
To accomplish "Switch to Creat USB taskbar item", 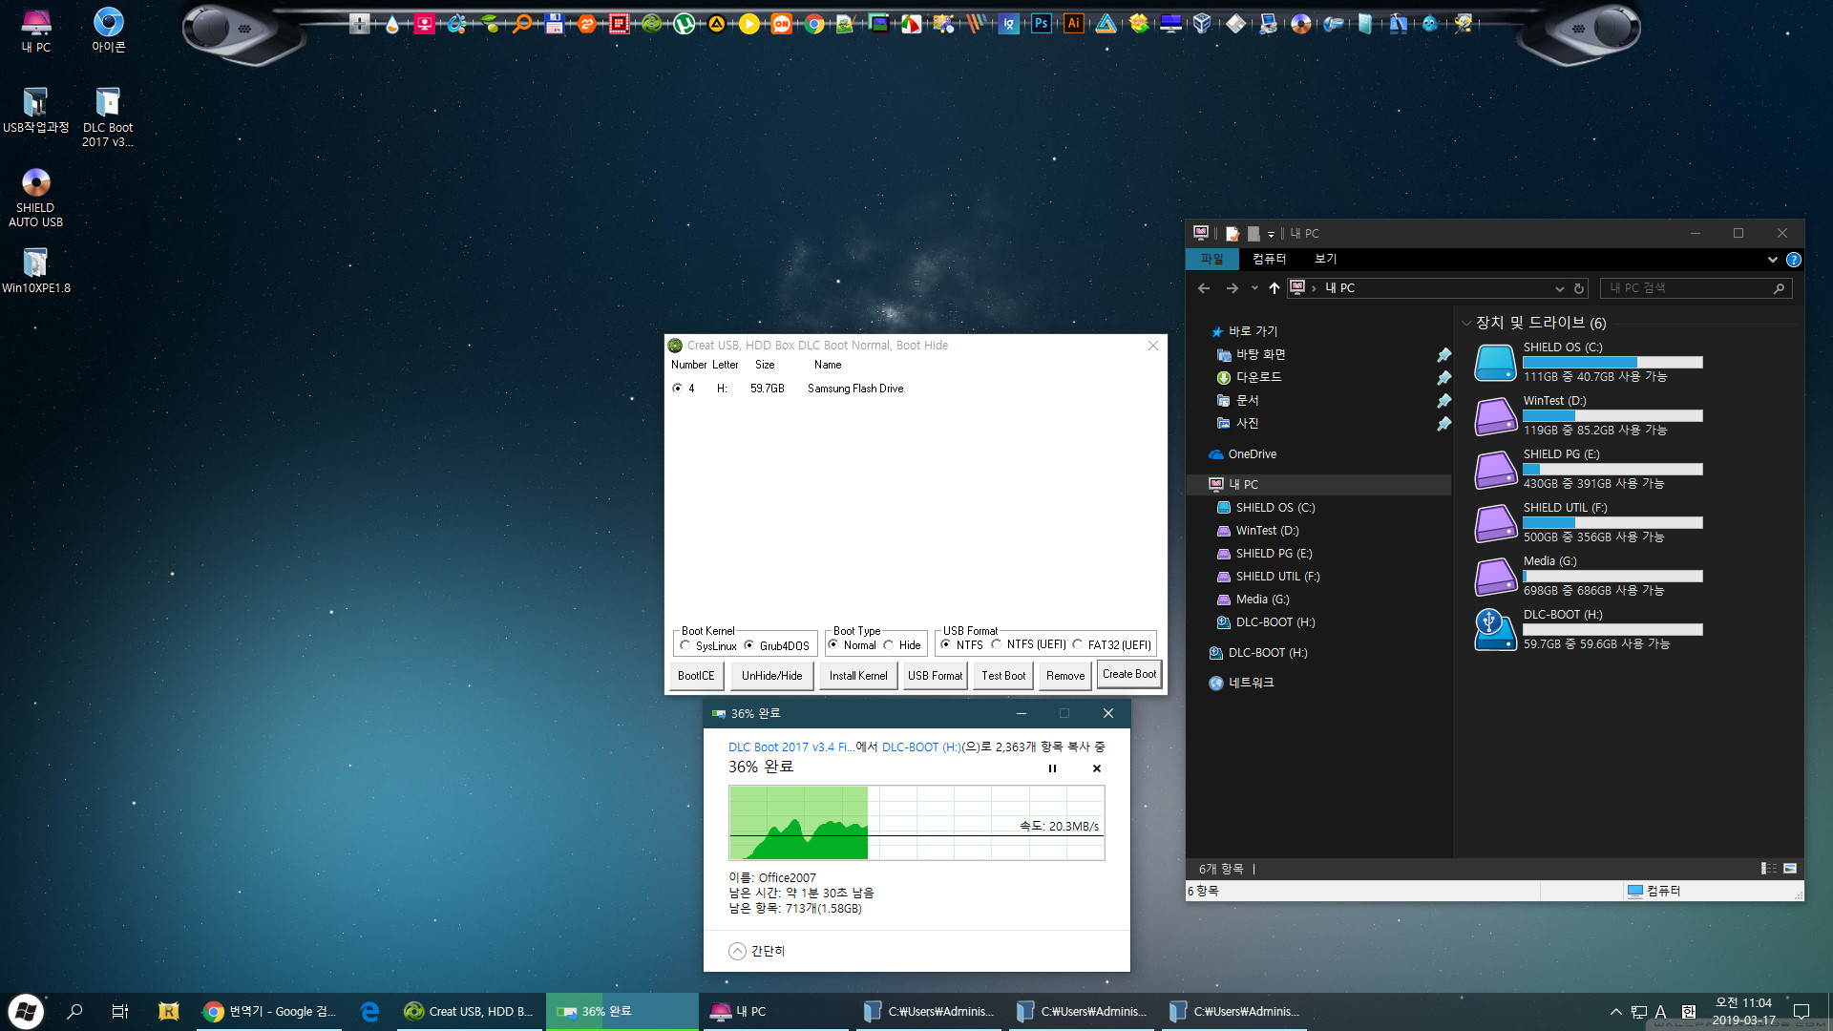I will [x=469, y=1012].
